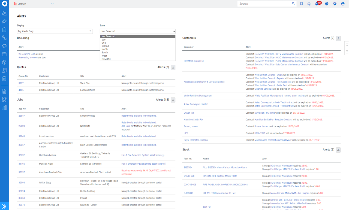The height and width of the screenshot is (218, 349).
Task: Open the wrench icon in sidebar
Action: pos(4,38)
